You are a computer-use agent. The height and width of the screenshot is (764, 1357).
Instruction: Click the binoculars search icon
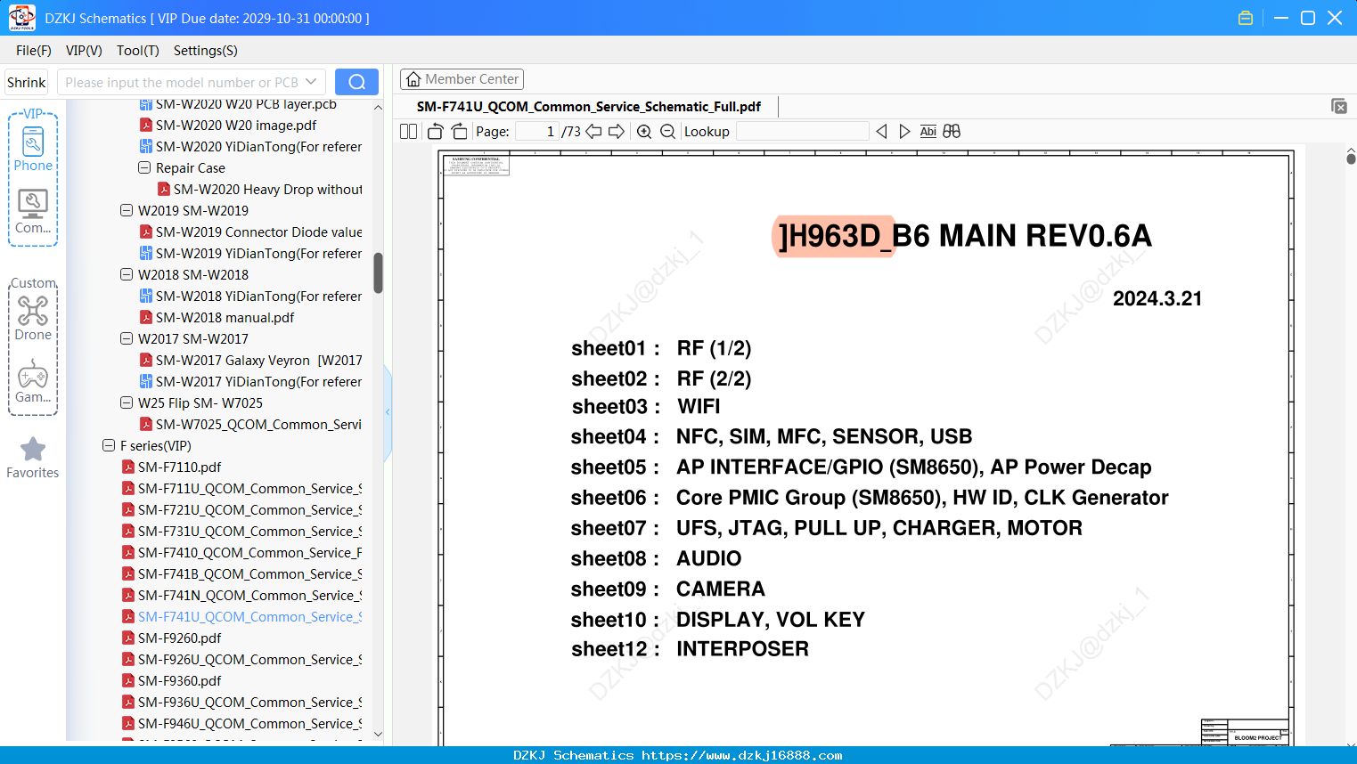point(952,132)
